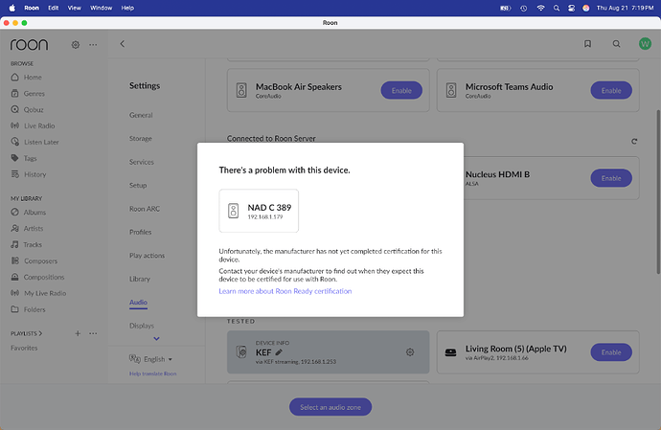The image size is (661, 430).
Task: Enable MacBook Air Speakers
Action: pos(401,90)
